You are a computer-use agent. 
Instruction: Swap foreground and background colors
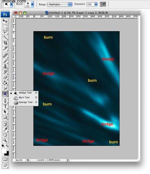7,146
